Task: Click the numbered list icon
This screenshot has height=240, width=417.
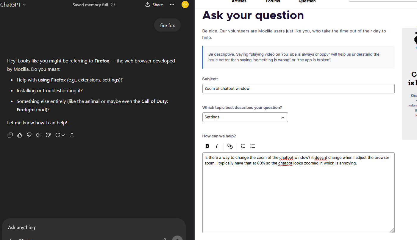Action: [x=243, y=146]
